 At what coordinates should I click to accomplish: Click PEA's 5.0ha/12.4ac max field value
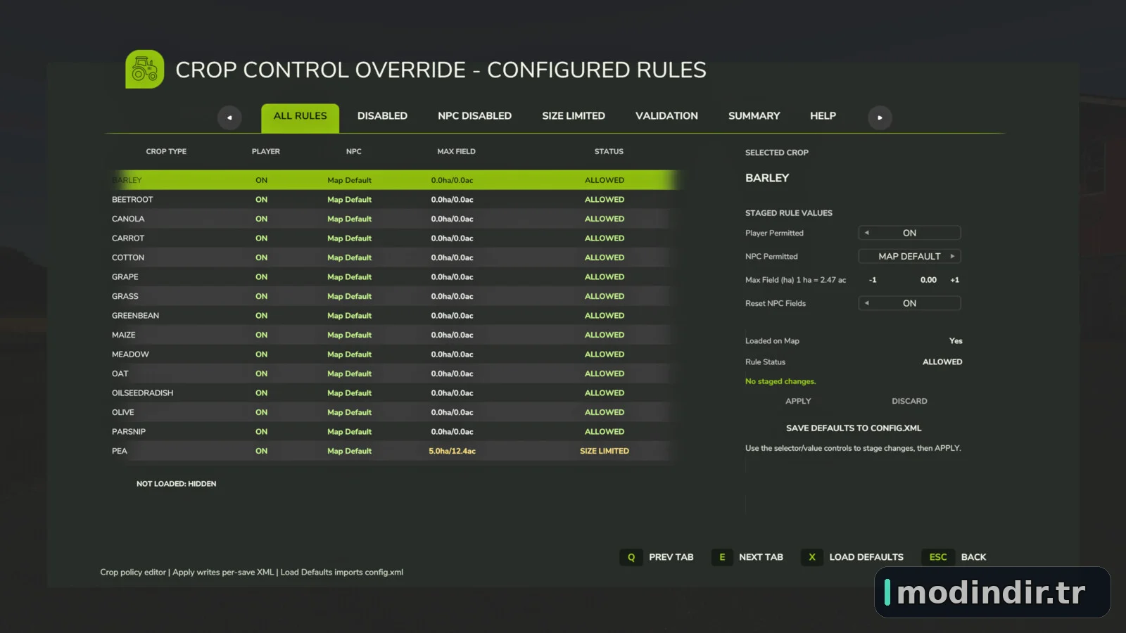[x=453, y=451]
